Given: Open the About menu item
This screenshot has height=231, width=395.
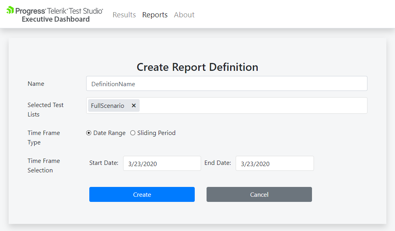Looking at the screenshot, I should pyautogui.click(x=184, y=15).
